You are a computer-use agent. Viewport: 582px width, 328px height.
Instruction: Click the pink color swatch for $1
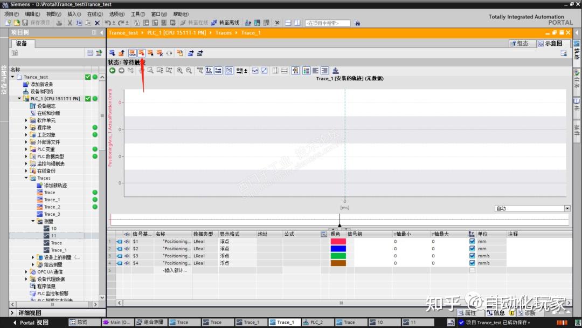[x=338, y=242]
